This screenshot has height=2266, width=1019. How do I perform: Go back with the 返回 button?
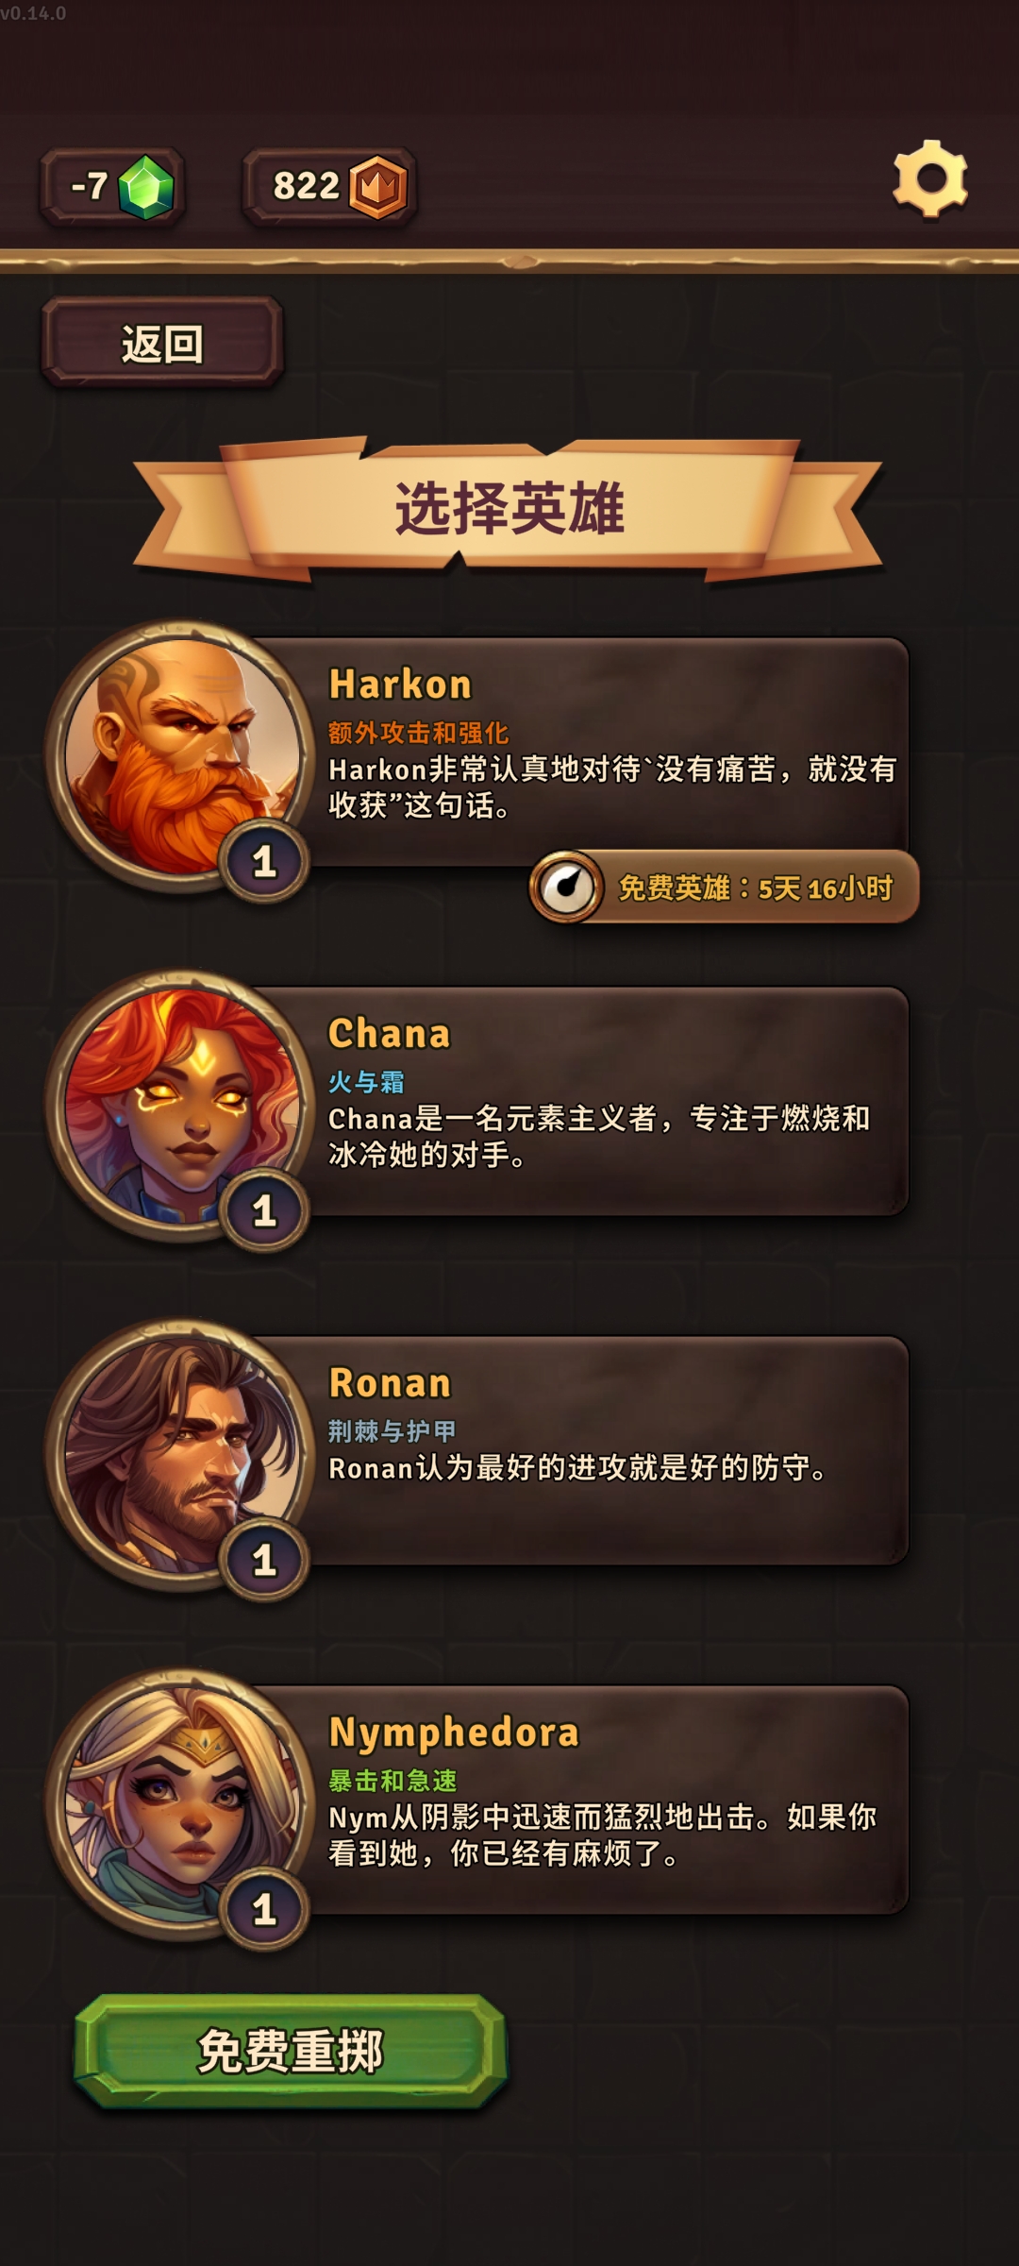162,343
